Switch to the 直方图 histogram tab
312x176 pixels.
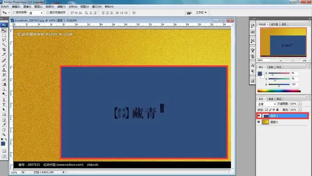pos(274,24)
